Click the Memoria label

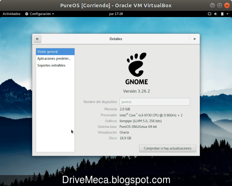(x=111, y=109)
